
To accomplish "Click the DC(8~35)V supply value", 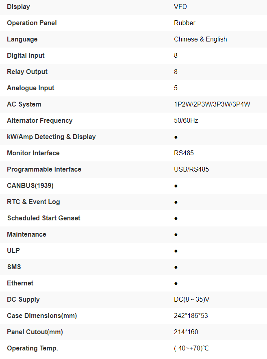I will (x=192, y=299).
